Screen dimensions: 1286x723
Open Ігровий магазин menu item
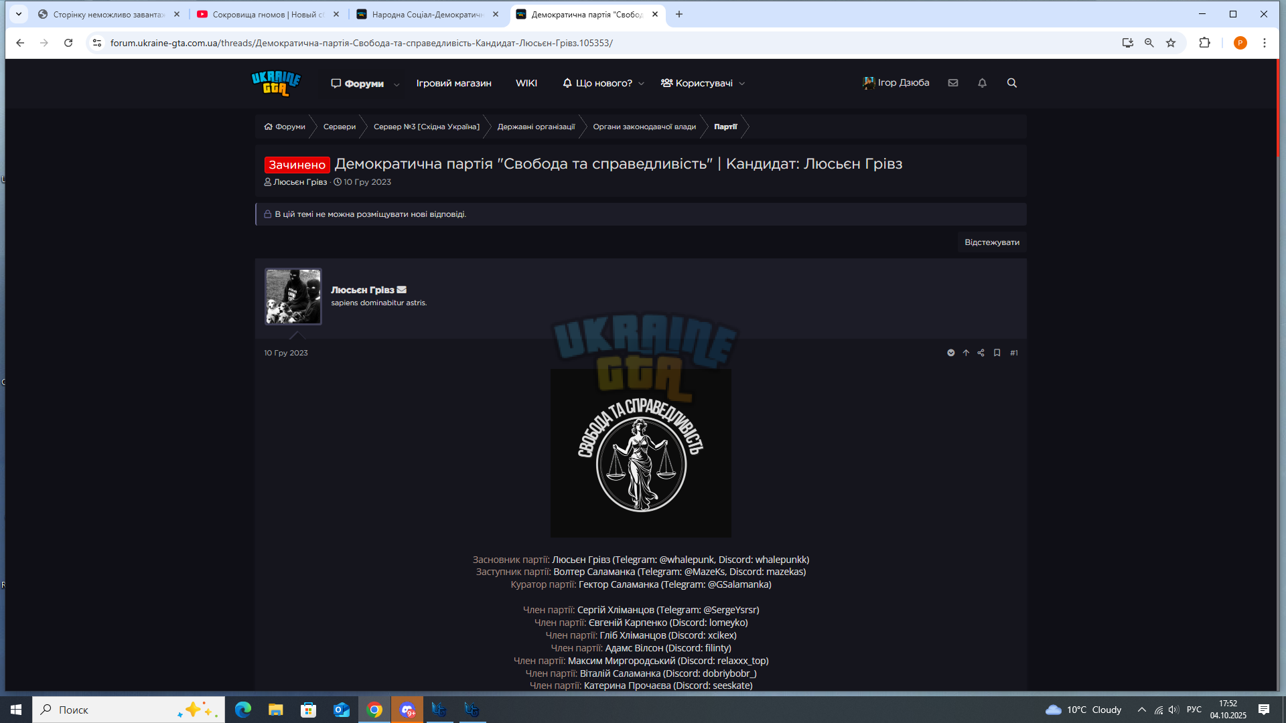(x=453, y=83)
